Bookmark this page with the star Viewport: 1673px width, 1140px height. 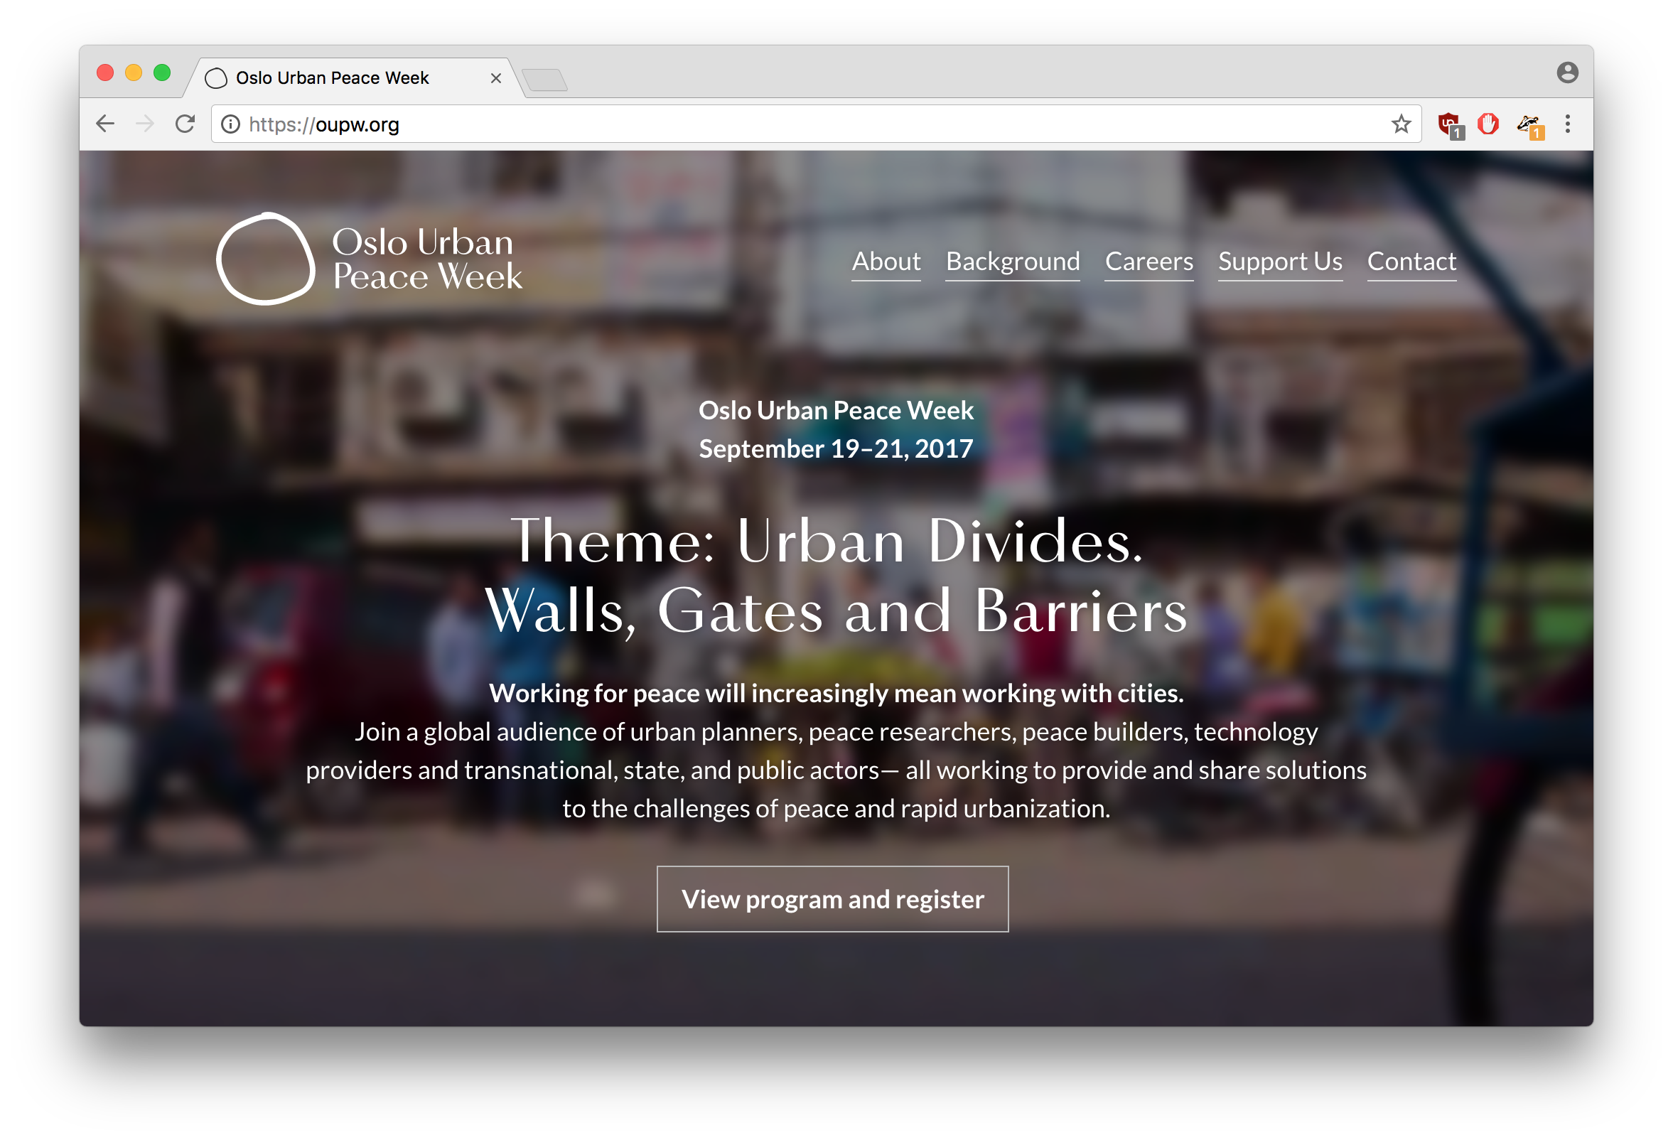pyautogui.click(x=1400, y=124)
